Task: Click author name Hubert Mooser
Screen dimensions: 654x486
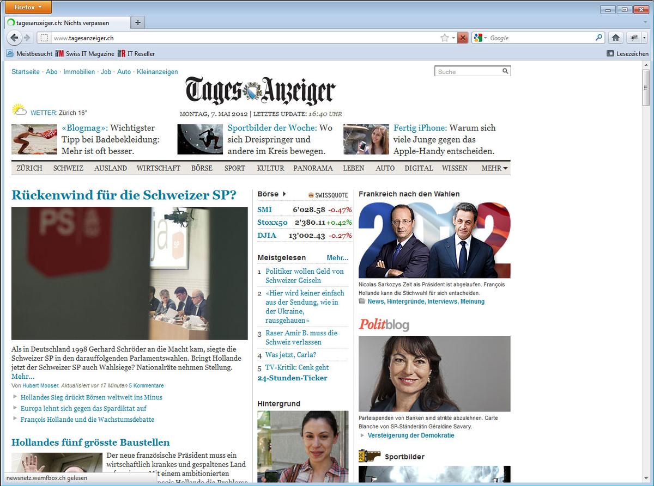Action: click(40, 385)
